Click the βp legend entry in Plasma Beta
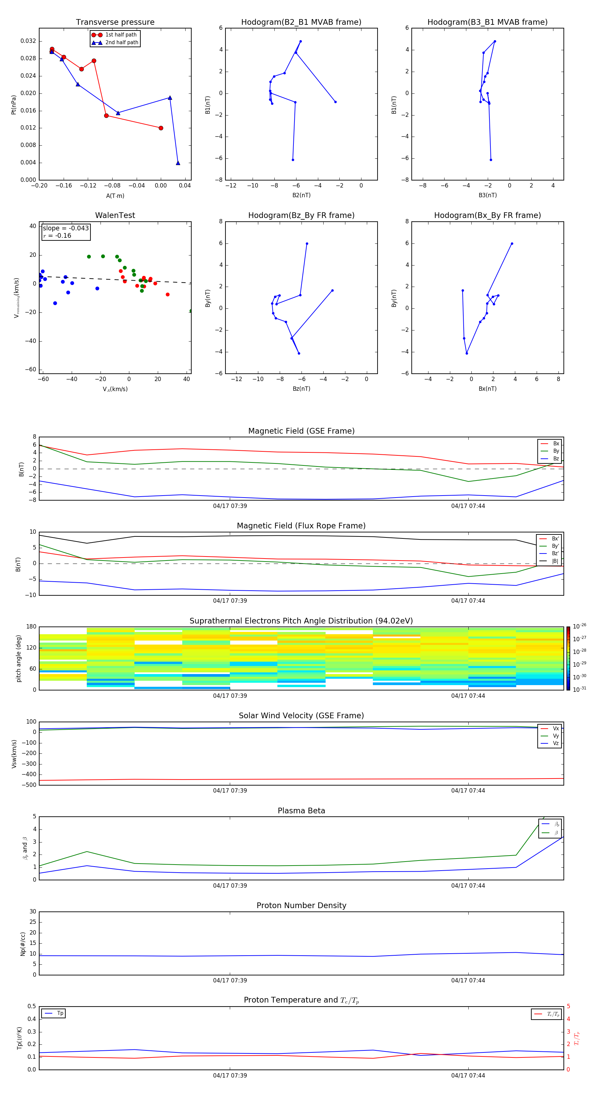603x1105 pixels. click(x=550, y=824)
